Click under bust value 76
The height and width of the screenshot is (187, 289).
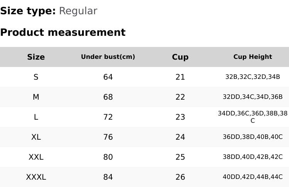click(x=108, y=137)
